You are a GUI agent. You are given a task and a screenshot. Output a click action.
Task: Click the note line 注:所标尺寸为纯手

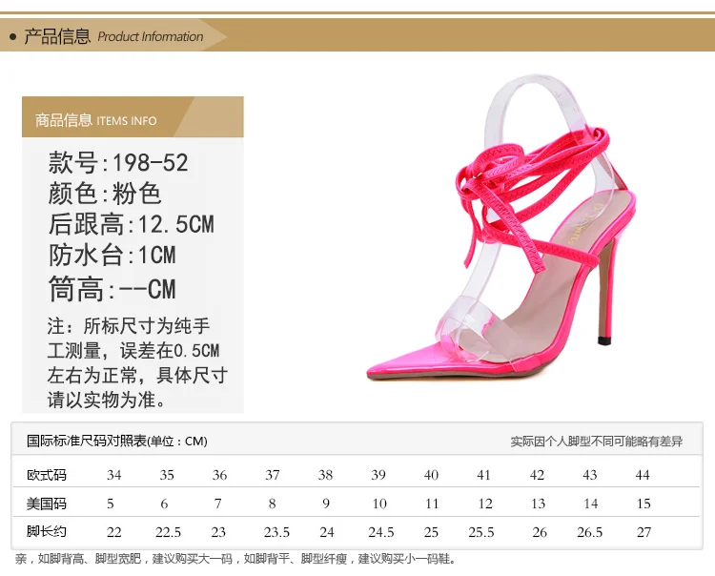[129, 325]
